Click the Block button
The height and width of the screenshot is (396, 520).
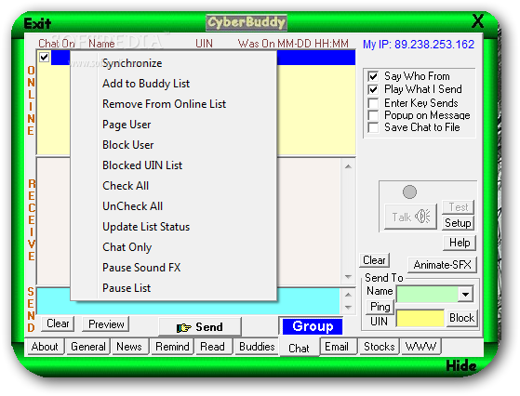click(x=461, y=318)
